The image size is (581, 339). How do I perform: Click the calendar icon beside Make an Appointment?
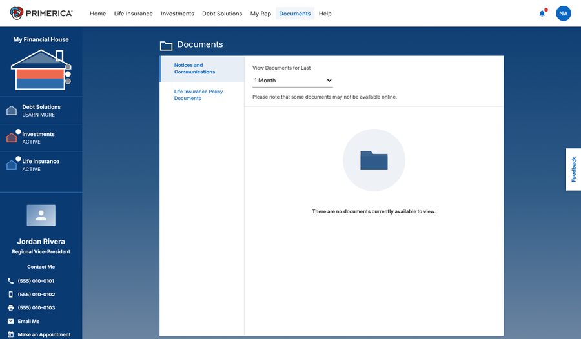coord(11,334)
